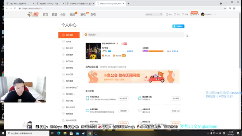Open 我的贵族 crown sidebar item
The width and height of the screenshot is (242, 136).
pyautogui.click(x=69, y=55)
